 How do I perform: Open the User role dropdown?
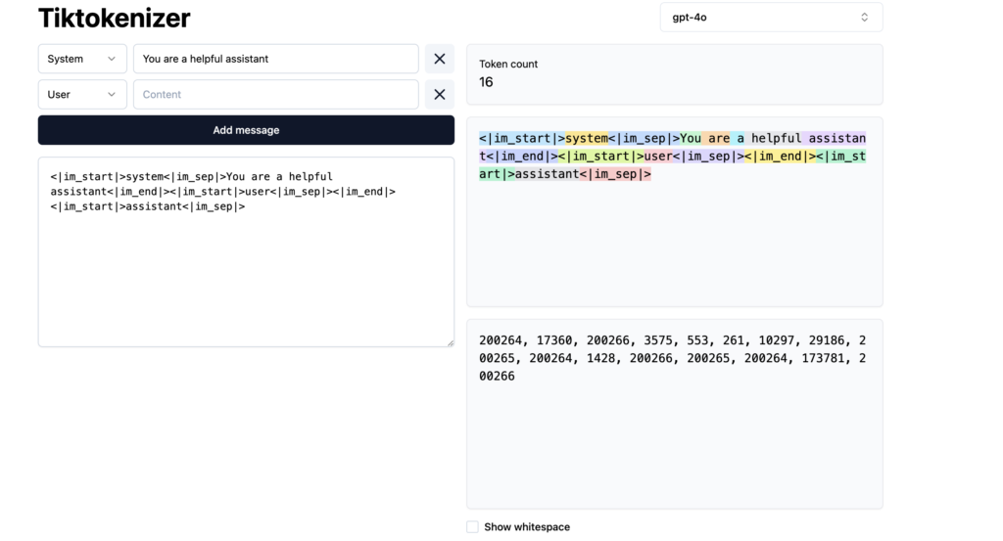click(82, 95)
